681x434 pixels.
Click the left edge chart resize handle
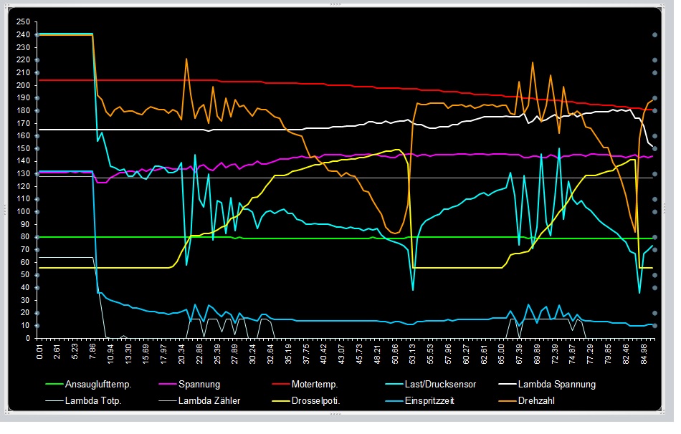4,208
